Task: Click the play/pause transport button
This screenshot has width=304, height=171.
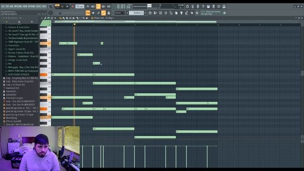Action: click(x=62, y=6)
